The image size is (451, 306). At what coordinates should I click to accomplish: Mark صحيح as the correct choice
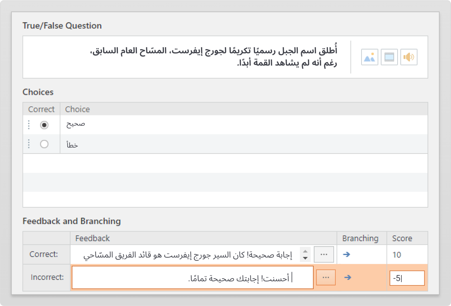click(44, 125)
